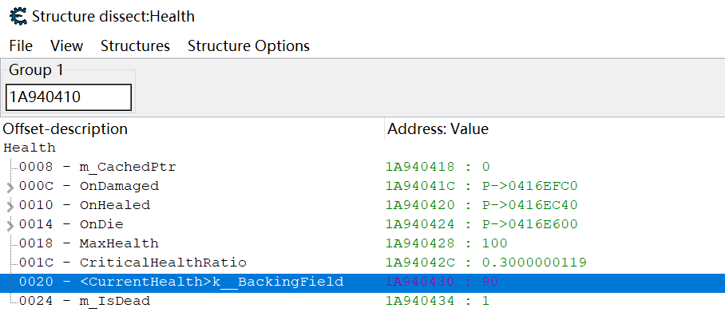Select the MaxHealth row
The height and width of the screenshot is (320, 725).
point(118,243)
